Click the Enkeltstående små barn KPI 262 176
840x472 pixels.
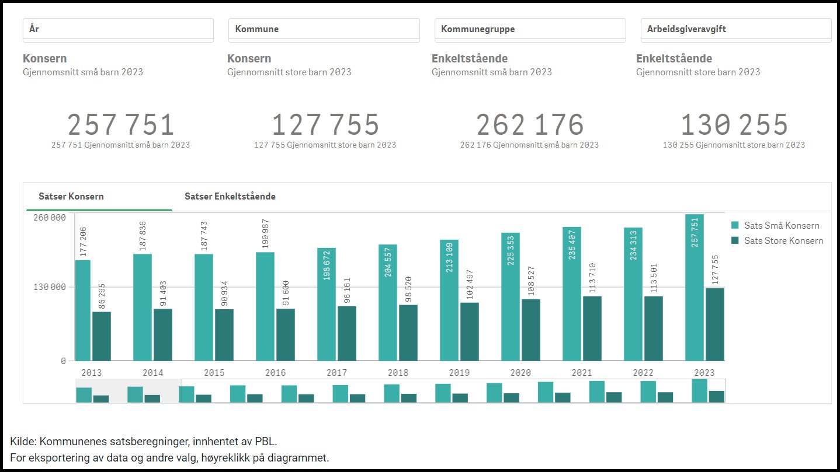click(x=530, y=125)
